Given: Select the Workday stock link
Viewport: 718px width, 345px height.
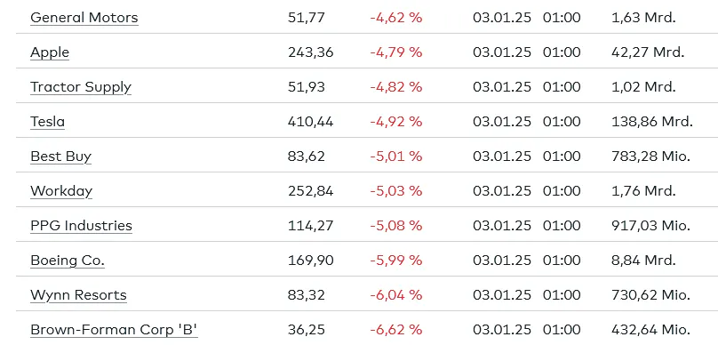Looking at the screenshot, I should pyautogui.click(x=61, y=191).
